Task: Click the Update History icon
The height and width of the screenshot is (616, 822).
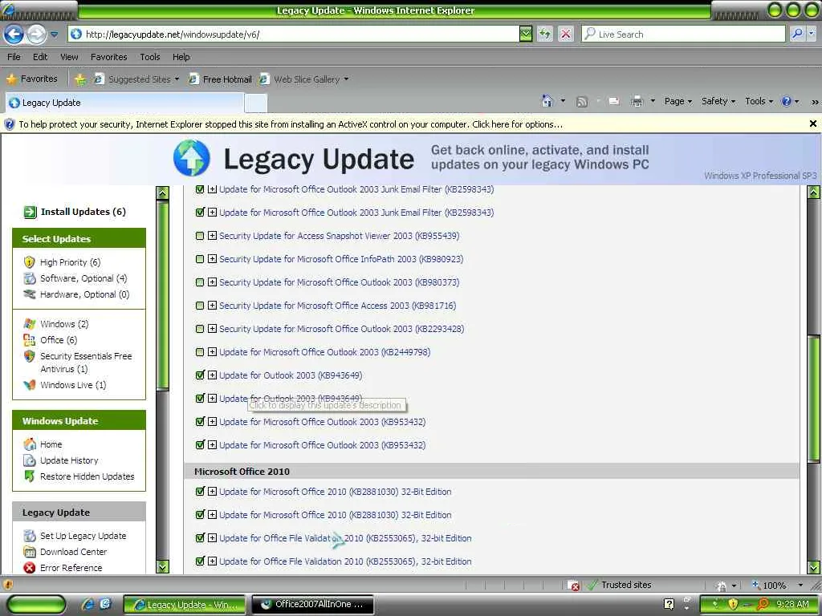Action: 30,460
